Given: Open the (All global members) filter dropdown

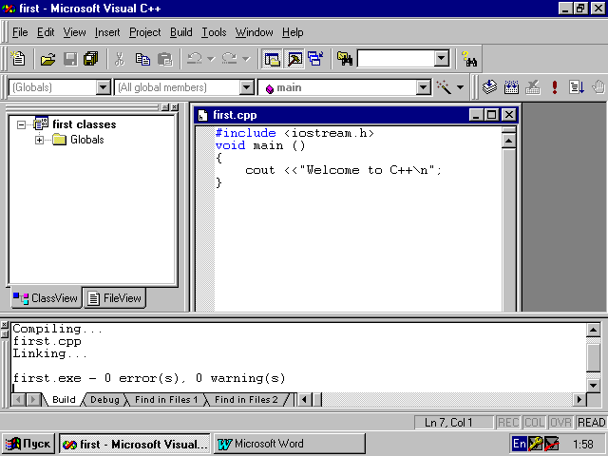Looking at the screenshot, I should [x=247, y=87].
